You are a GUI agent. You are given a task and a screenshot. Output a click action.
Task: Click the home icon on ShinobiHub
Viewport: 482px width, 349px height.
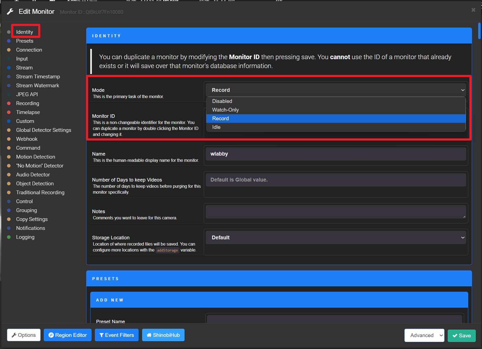coord(149,335)
